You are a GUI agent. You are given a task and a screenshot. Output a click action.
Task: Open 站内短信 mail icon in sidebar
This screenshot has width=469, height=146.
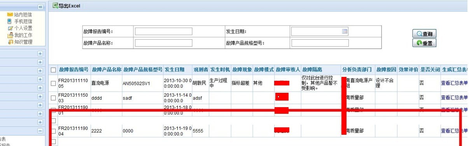[x=10, y=14]
